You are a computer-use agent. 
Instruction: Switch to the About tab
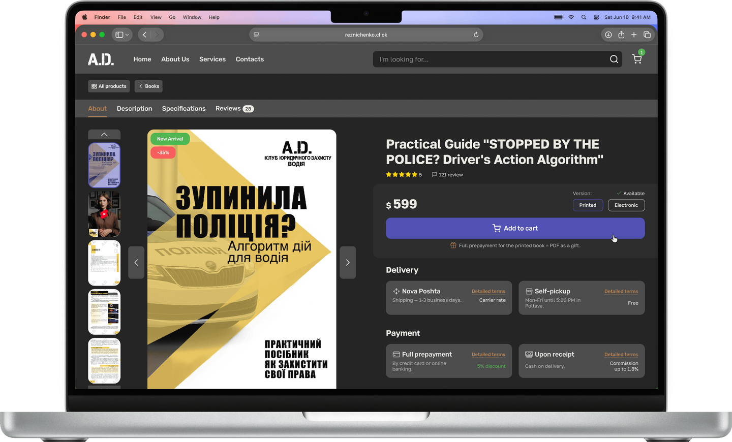(97, 109)
